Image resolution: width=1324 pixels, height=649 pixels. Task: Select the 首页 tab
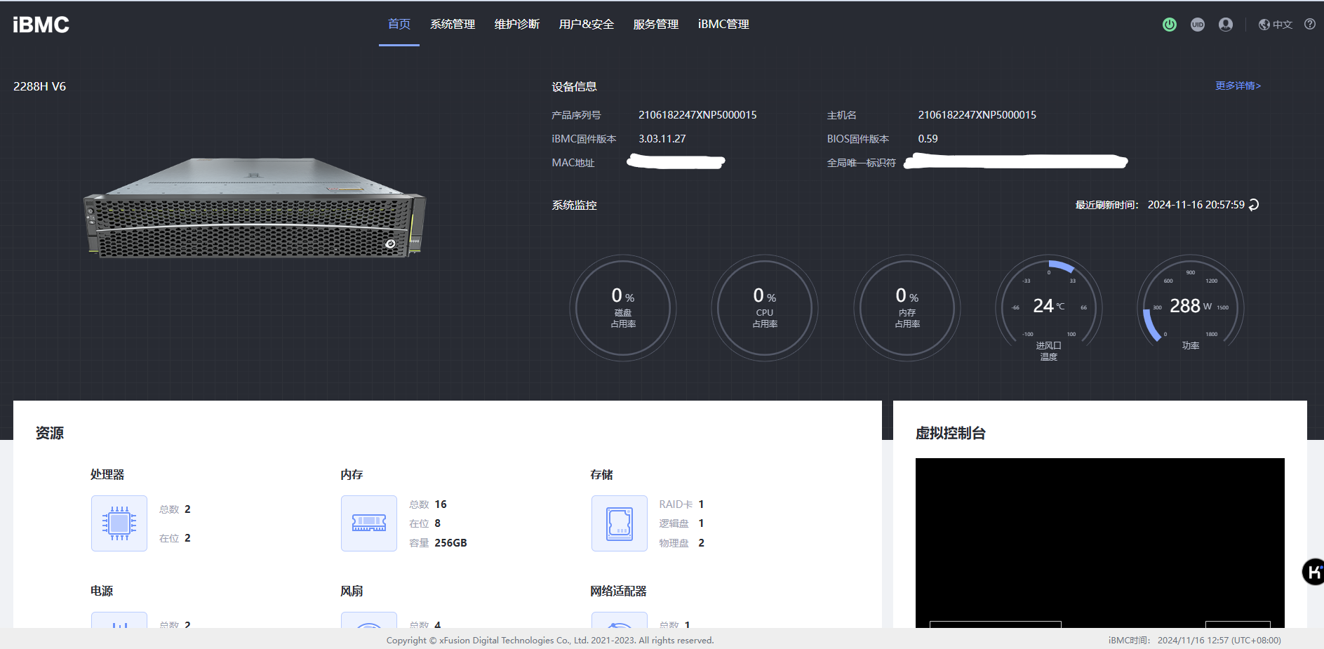pos(399,25)
